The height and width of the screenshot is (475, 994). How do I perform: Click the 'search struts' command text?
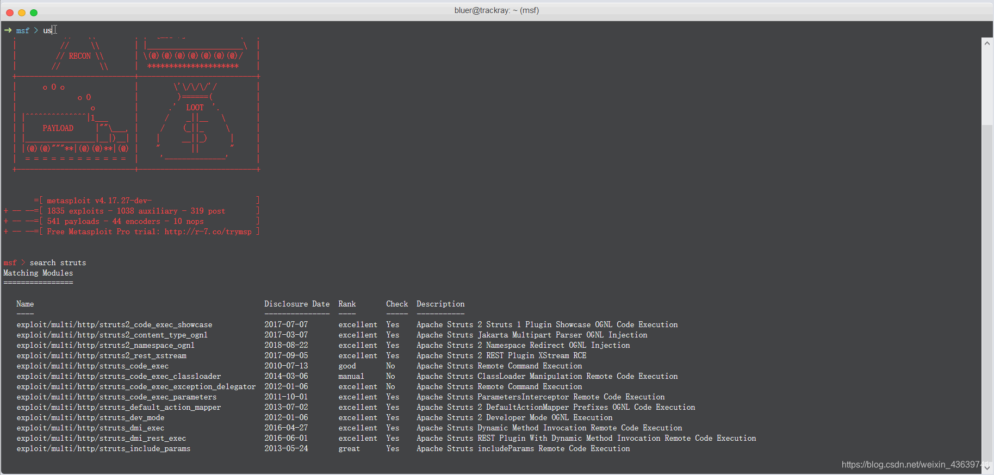pyautogui.click(x=58, y=262)
